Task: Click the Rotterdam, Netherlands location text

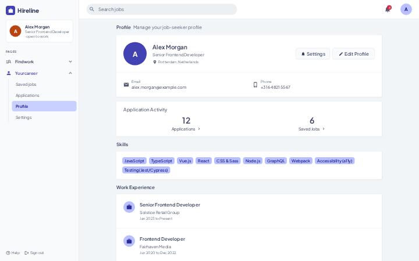Action: coord(178,62)
